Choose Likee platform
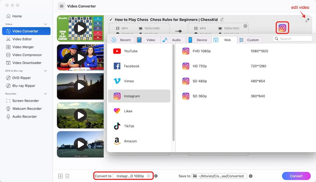This screenshot has height=182, width=316. [139, 111]
